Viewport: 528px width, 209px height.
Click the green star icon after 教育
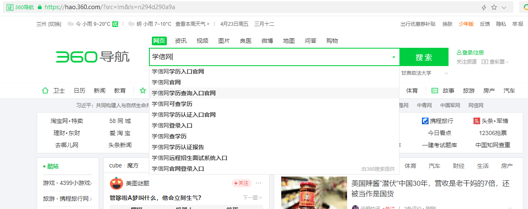pos(143,91)
